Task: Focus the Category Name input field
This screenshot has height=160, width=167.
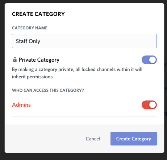Action: click(x=84, y=41)
